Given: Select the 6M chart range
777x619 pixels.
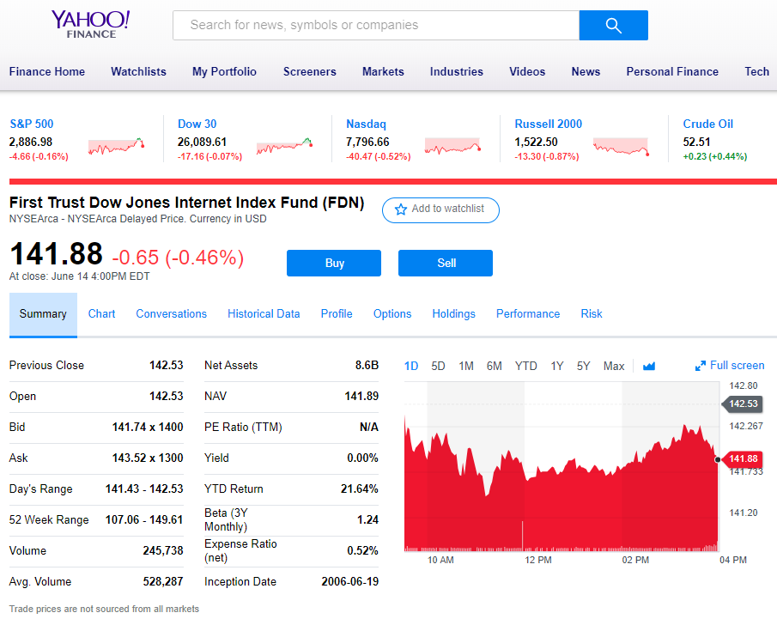Looking at the screenshot, I should (494, 367).
